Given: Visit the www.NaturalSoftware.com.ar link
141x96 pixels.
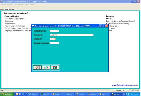Looking at the screenshot, I should pyautogui.click(x=125, y=85).
